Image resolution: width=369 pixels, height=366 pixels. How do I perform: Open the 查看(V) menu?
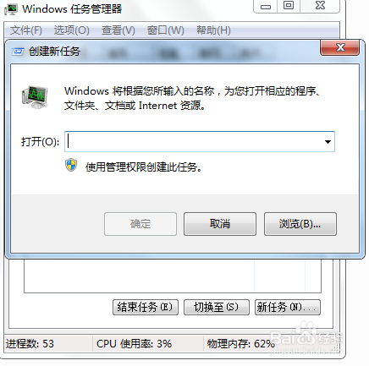coord(118,30)
